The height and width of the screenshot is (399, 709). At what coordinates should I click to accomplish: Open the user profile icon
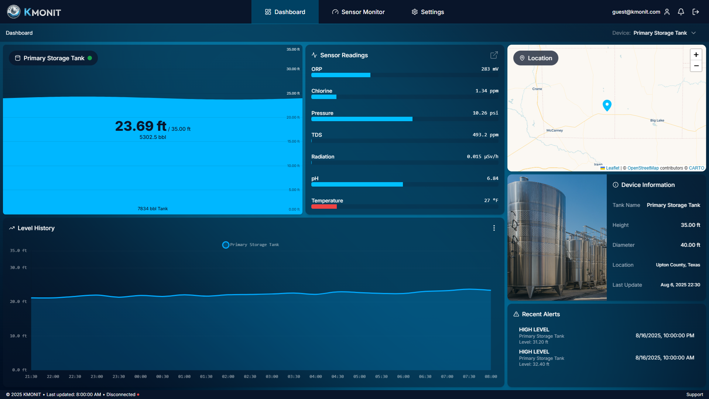tap(667, 12)
